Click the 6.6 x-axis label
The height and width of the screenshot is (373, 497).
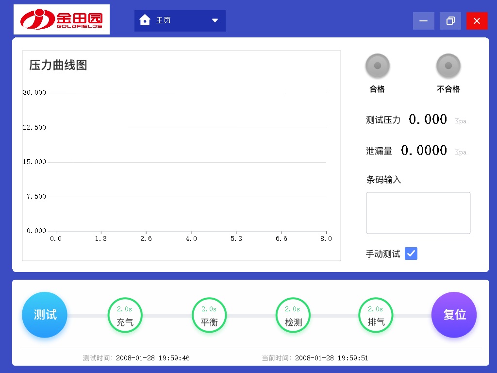282,238
